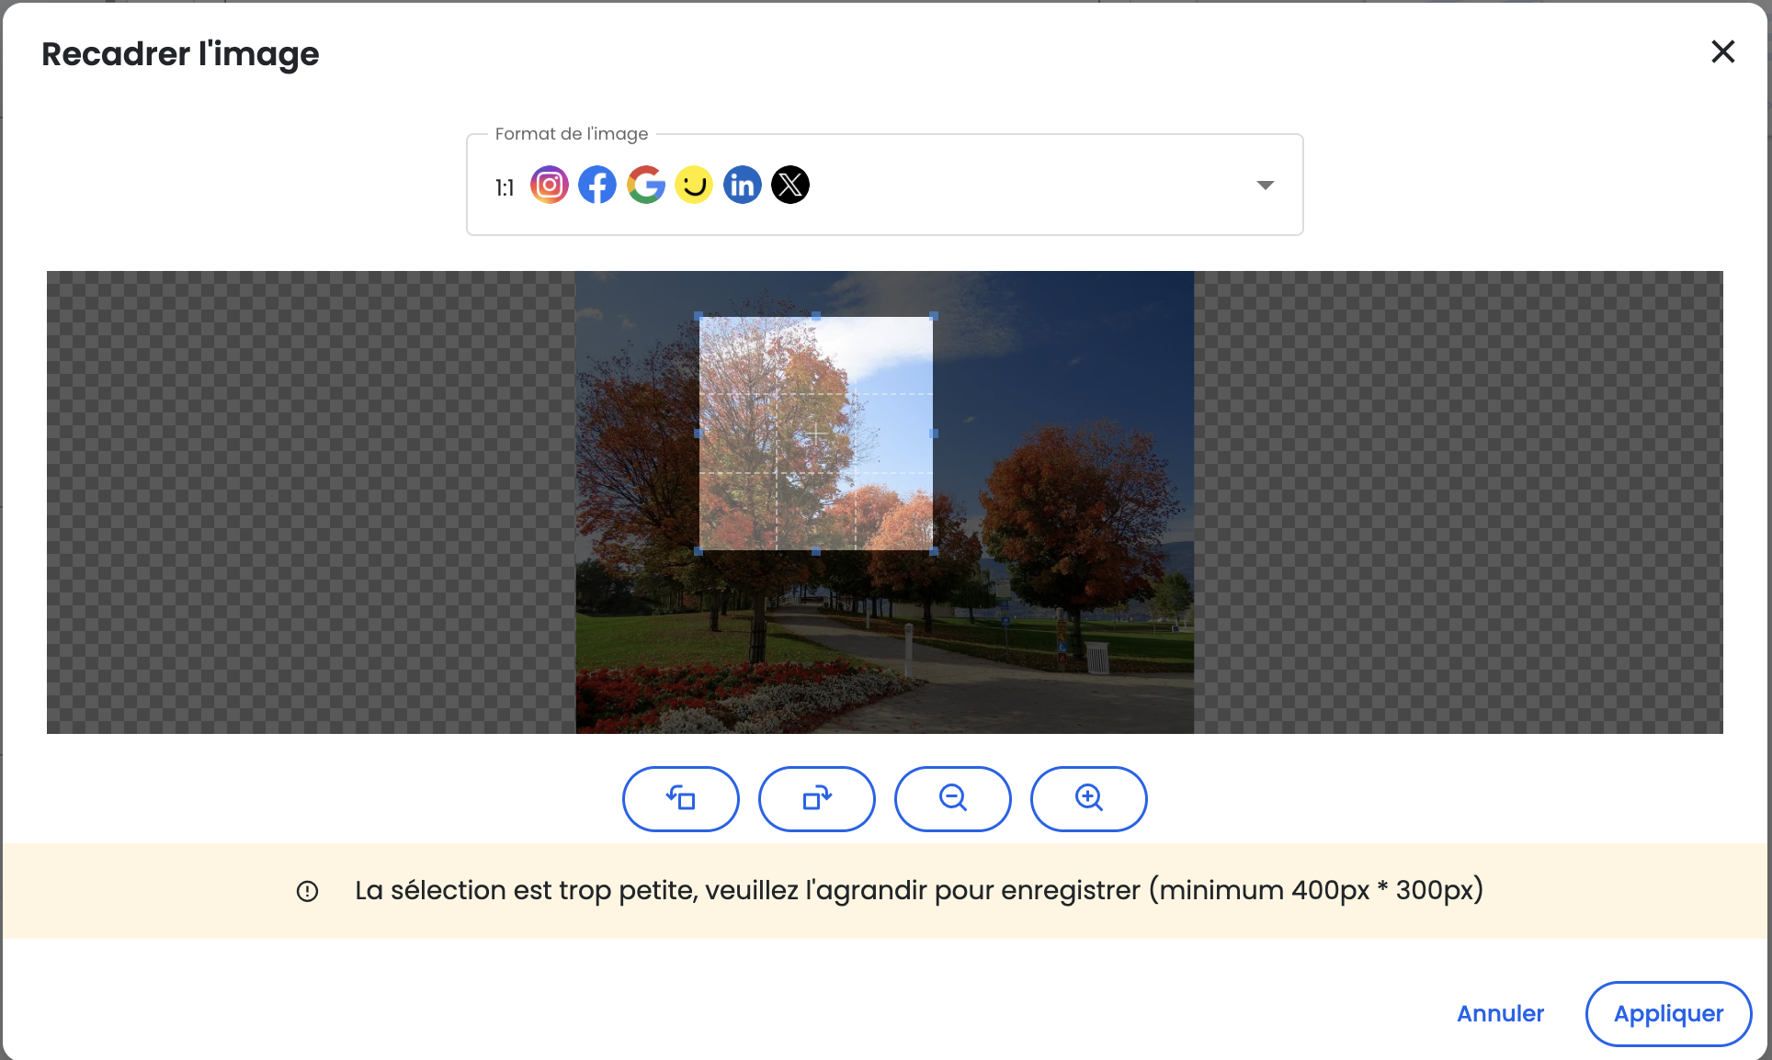Click the LinkedIn icon in the format field
The height and width of the screenshot is (1060, 1772).
tap(743, 186)
